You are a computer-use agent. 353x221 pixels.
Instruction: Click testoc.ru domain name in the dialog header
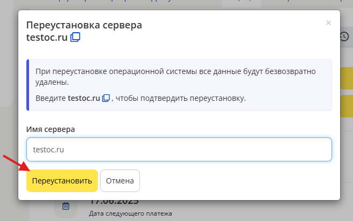(x=47, y=38)
